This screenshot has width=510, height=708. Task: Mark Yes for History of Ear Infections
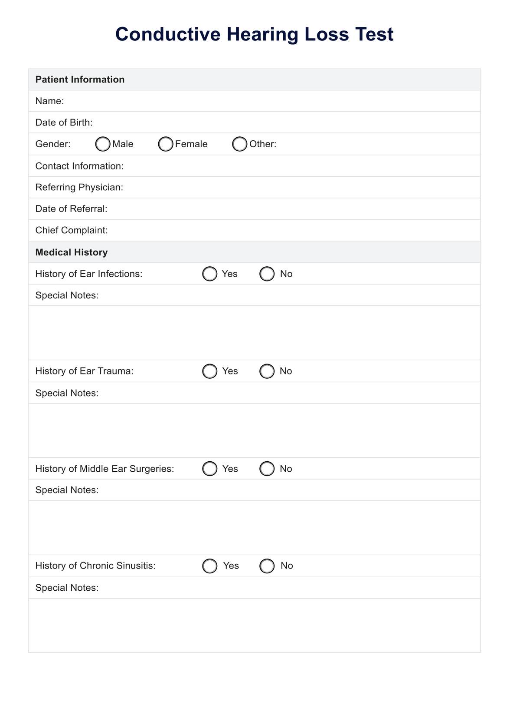tap(210, 274)
